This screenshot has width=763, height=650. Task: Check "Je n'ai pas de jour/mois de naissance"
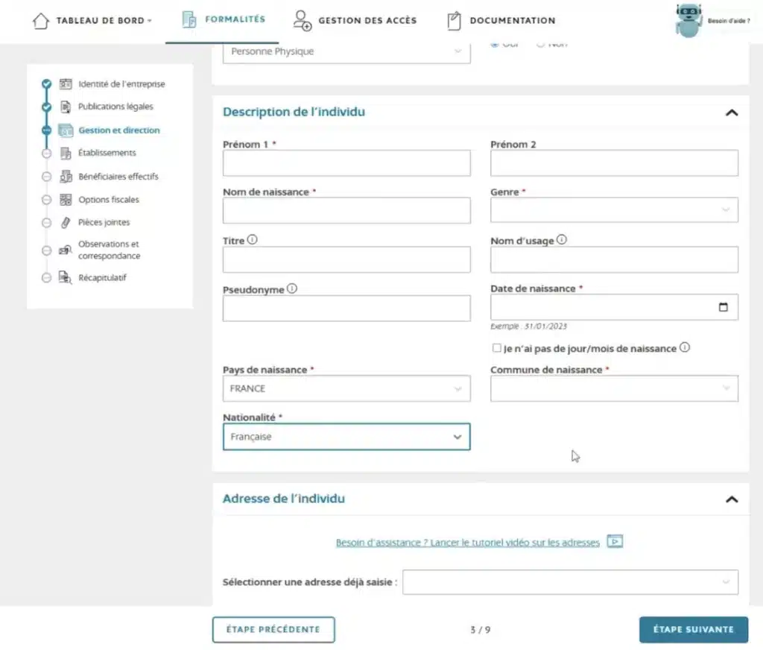(497, 348)
